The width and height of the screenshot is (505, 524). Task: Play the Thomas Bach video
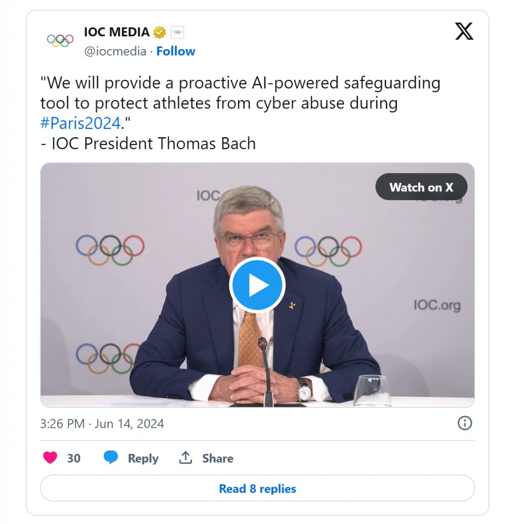[257, 285]
